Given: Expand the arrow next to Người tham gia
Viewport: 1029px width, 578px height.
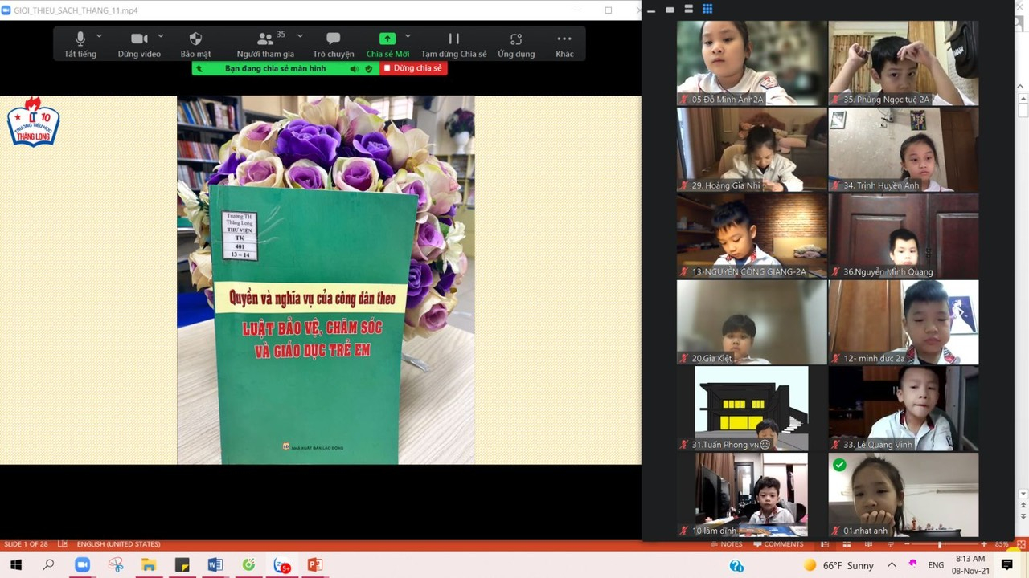Looking at the screenshot, I should (300, 36).
